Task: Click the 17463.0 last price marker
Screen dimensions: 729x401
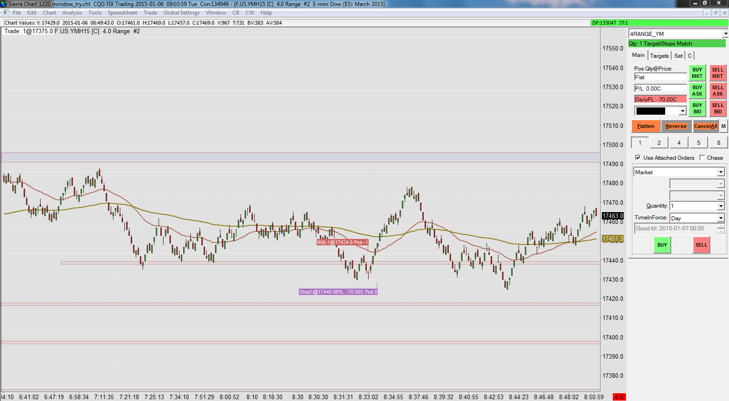Action: (613, 216)
